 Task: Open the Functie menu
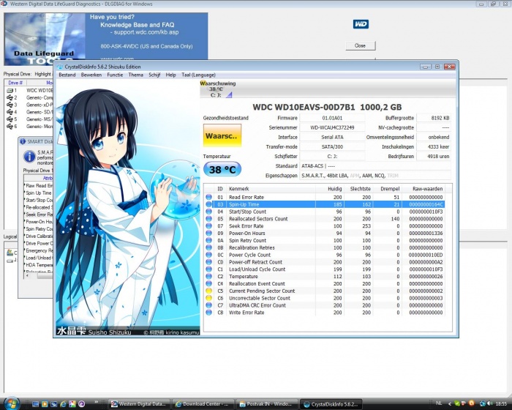(115, 75)
